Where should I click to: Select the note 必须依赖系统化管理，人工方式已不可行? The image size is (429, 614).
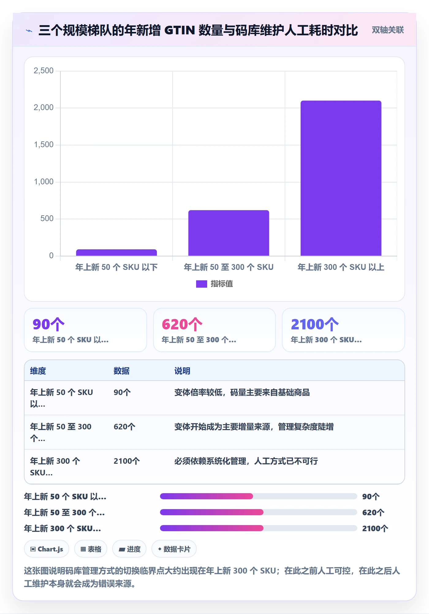click(x=246, y=461)
